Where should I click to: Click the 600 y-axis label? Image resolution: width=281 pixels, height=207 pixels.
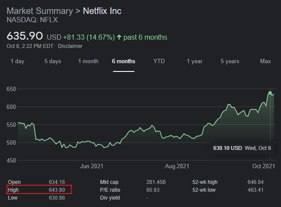[x=11, y=107]
